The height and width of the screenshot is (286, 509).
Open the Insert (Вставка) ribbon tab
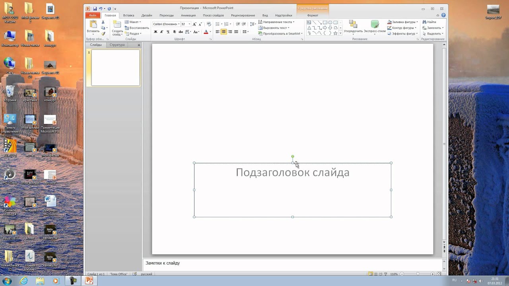click(x=128, y=15)
